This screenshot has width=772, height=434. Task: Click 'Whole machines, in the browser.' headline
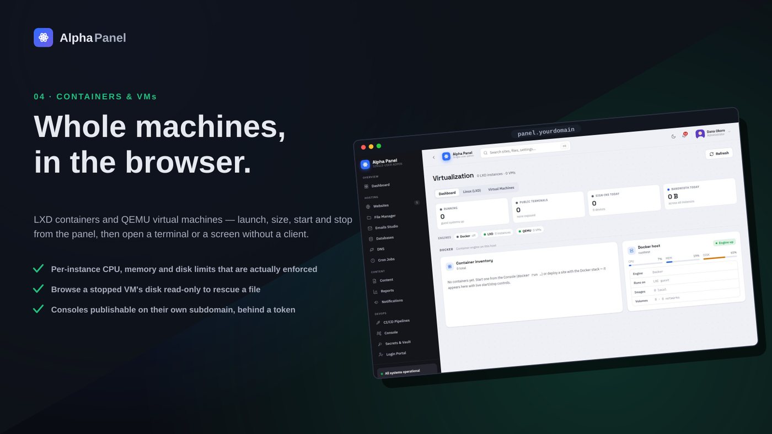click(160, 144)
